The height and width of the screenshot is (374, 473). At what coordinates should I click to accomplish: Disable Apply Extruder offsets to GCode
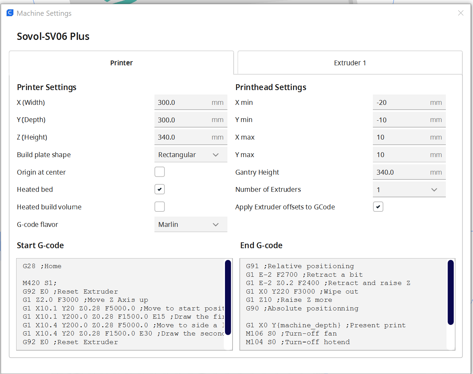[x=378, y=207]
